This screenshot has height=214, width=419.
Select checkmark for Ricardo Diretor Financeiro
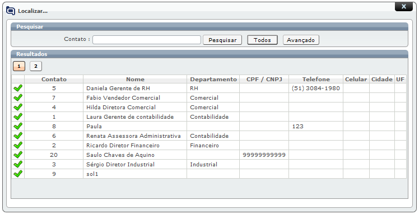click(x=18, y=145)
